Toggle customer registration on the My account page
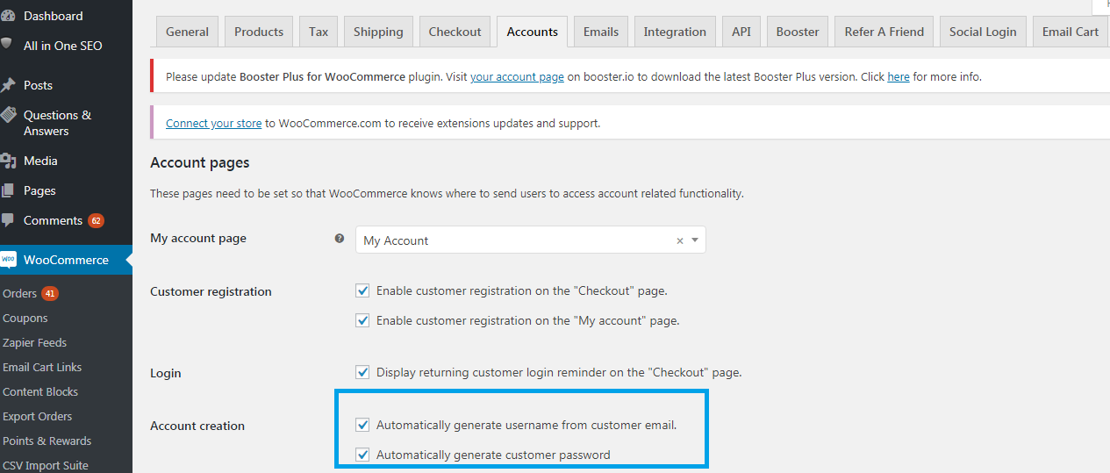Image resolution: width=1110 pixels, height=473 pixels. click(362, 320)
